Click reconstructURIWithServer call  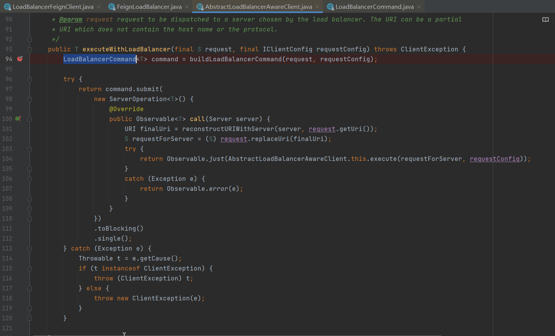[228, 129]
